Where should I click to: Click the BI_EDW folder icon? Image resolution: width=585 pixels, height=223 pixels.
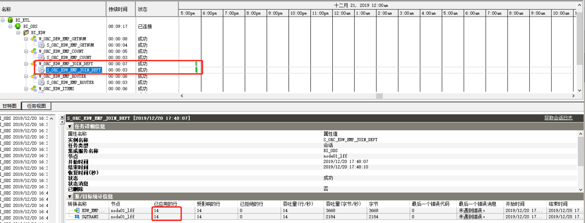26,33
